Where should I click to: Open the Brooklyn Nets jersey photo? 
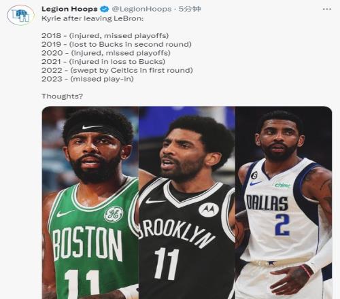pyautogui.click(x=187, y=203)
